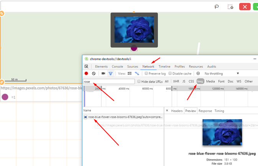Click the images.pexels.com URL text
Viewport: 258px width, 166px height.
pos(41,88)
